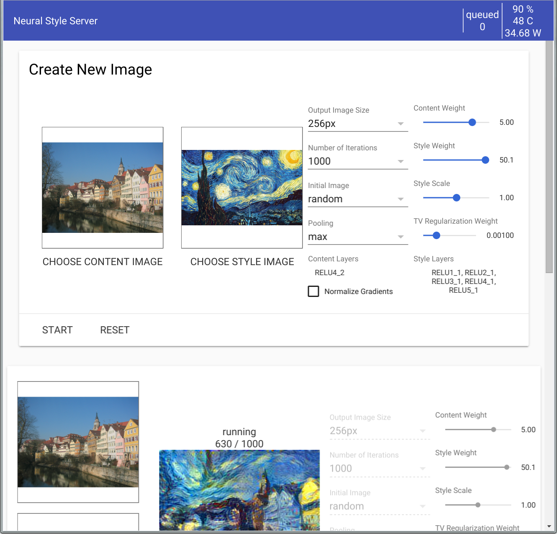This screenshot has height=534, width=557.
Task: Click the Starry Night style image thumbnail
Action: (242, 188)
